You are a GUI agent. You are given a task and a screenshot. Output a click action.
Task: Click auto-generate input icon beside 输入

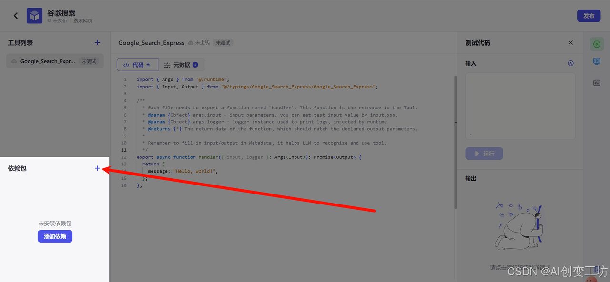click(570, 63)
